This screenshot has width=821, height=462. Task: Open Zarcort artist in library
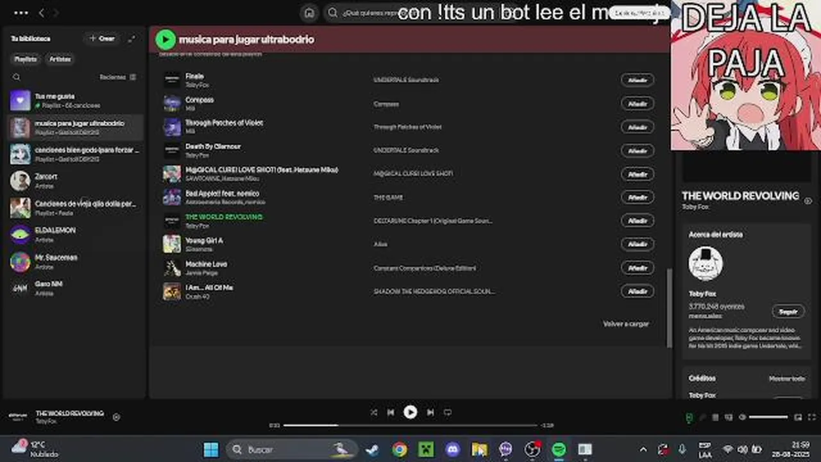tap(76, 181)
